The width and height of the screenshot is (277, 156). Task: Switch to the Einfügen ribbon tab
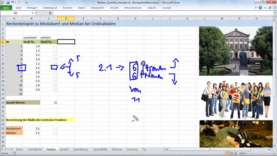coord(32,8)
